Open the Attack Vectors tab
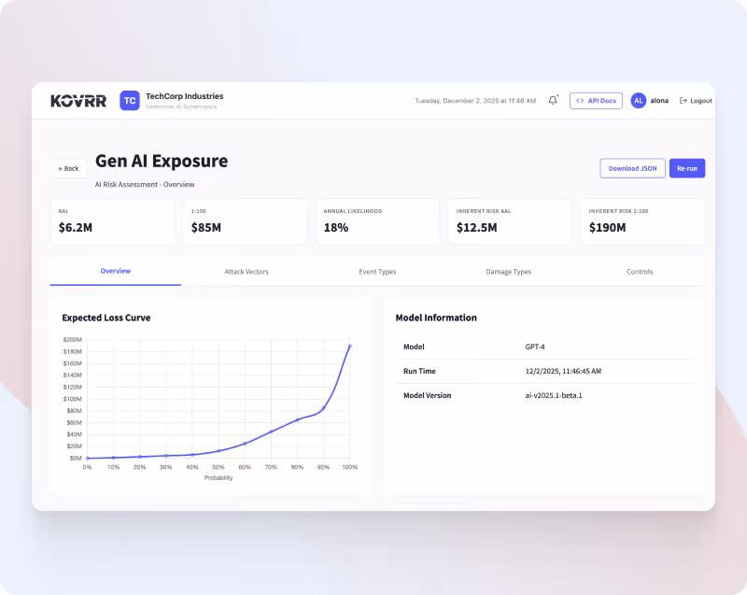Viewport: 747px width, 595px height. (x=247, y=272)
